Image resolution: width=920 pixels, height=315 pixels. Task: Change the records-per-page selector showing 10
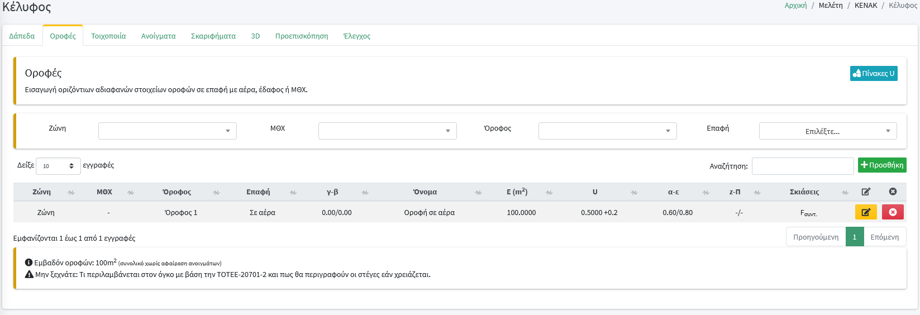coord(58,166)
